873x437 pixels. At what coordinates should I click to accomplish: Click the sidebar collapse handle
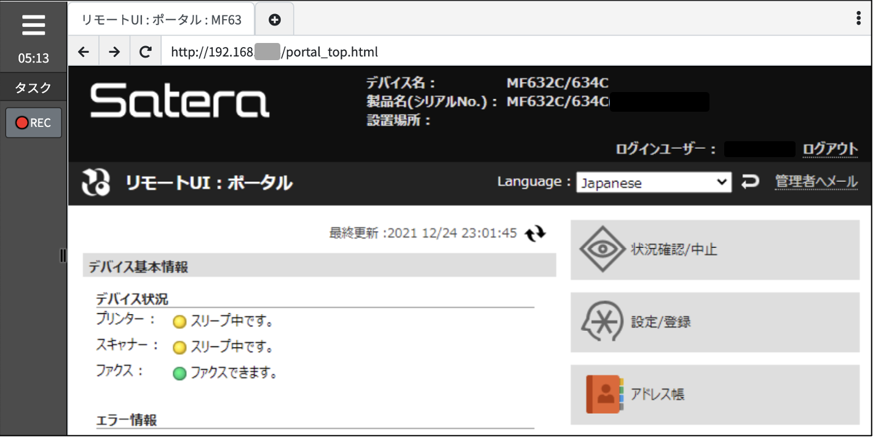point(63,256)
